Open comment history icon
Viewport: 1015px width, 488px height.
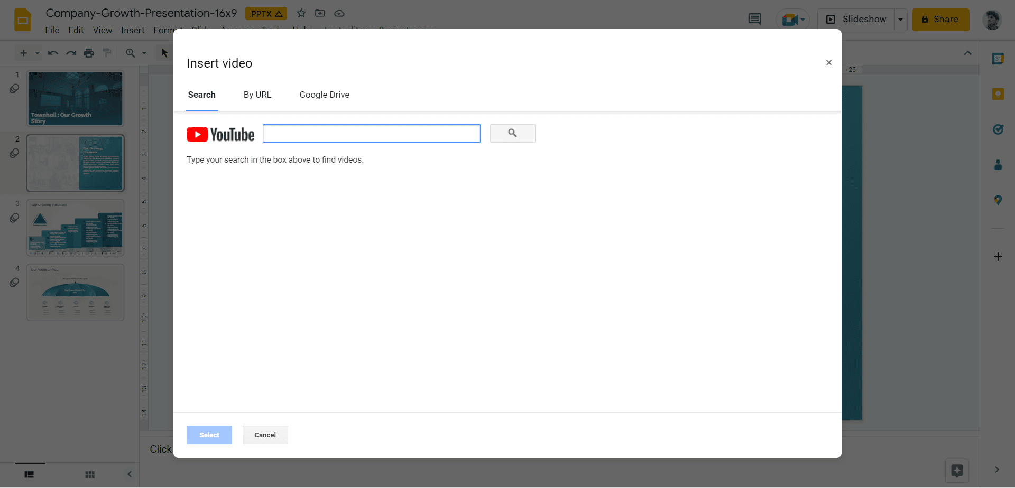754,20
